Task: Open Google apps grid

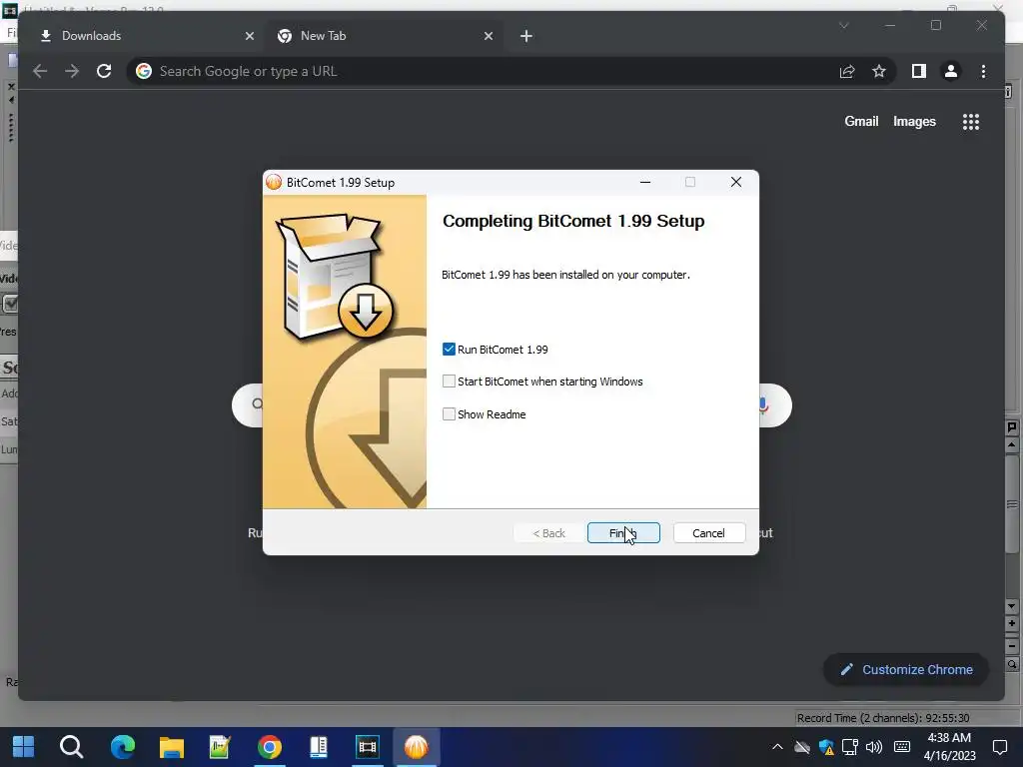Action: (971, 121)
